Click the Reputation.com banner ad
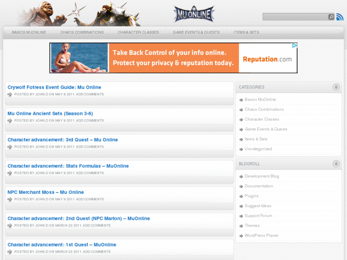The height and width of the screenshot is (260, 347). pyautogui.click(x=174, y=58)
